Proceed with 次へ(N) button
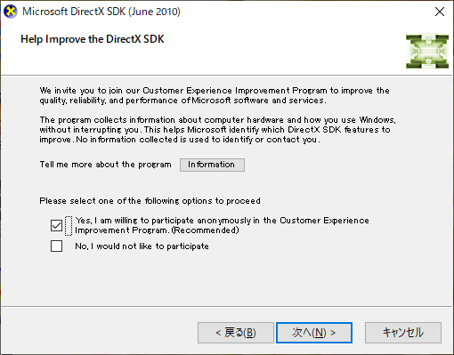This screenshot has height=355, width=454. [314, 333]
